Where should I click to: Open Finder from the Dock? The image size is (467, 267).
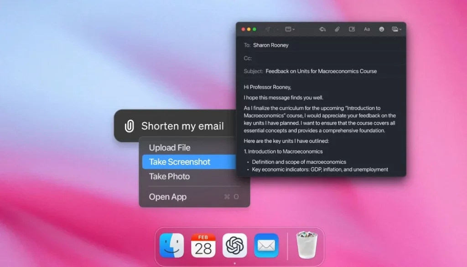pyautogui.click(x=172, y=246)
